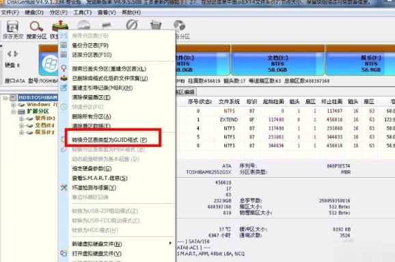Expand the 娱乐(F:) tree node

[22, 133]
